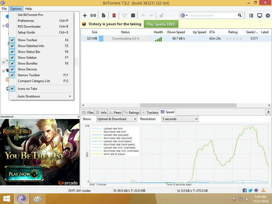The width and height of the screenshot is (272, 204).
Task: Click the Unlock Bundle padlock icon
Action: [x=161, y=15]
